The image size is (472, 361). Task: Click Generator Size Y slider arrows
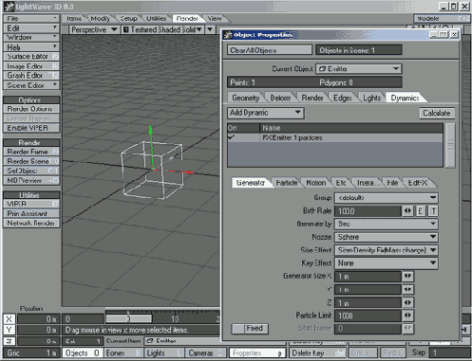click(407, 289)
